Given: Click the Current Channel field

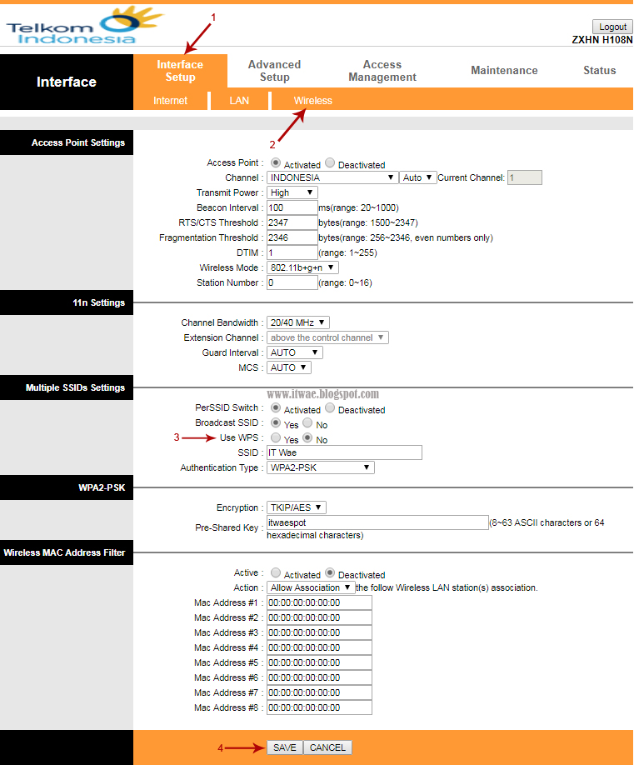Looking at the screenshot, I should pos(524,177).
